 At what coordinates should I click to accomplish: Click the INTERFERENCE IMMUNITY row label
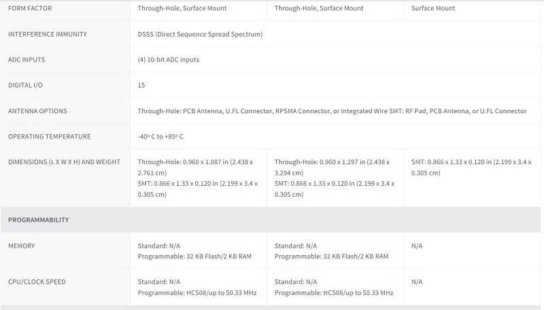[47, 34]
